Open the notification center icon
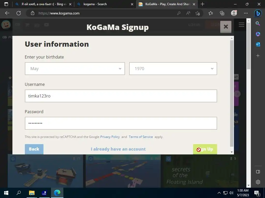The width and height of the screenshot is (265, 198). pos(257,193)
